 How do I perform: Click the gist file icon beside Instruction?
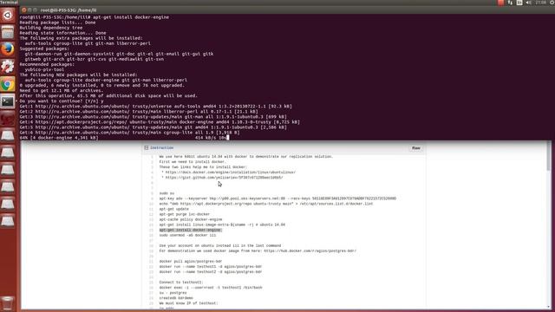pyautogui.click(x=147, y=147)
